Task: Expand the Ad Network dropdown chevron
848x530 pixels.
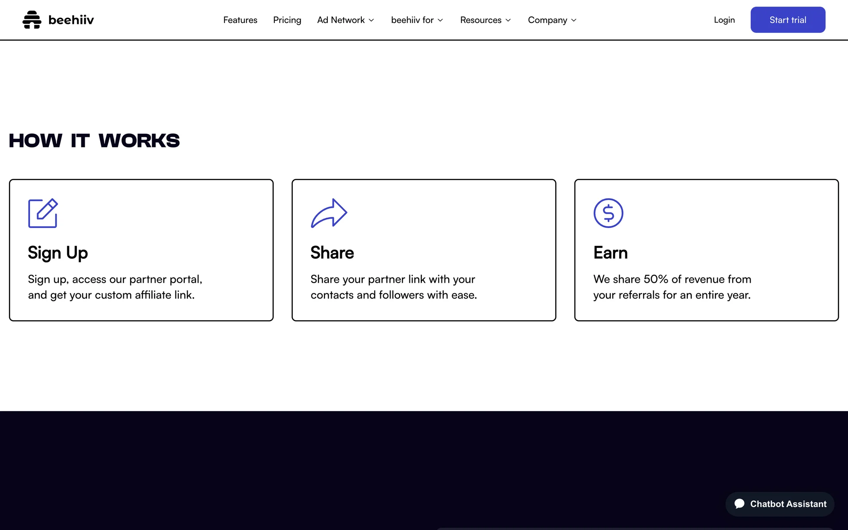Action: click(x=371, y=20)
